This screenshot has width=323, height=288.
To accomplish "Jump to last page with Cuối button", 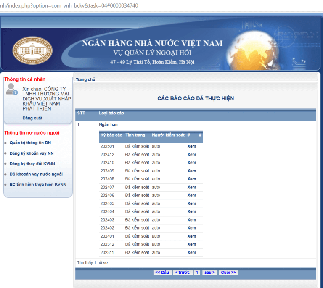I will pos(228,272).
